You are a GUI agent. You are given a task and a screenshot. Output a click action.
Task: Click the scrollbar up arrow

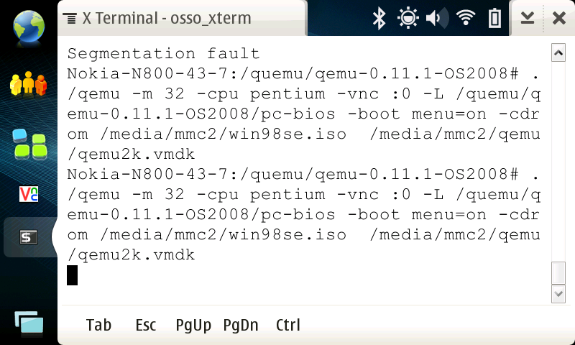[x=558, y=52]
